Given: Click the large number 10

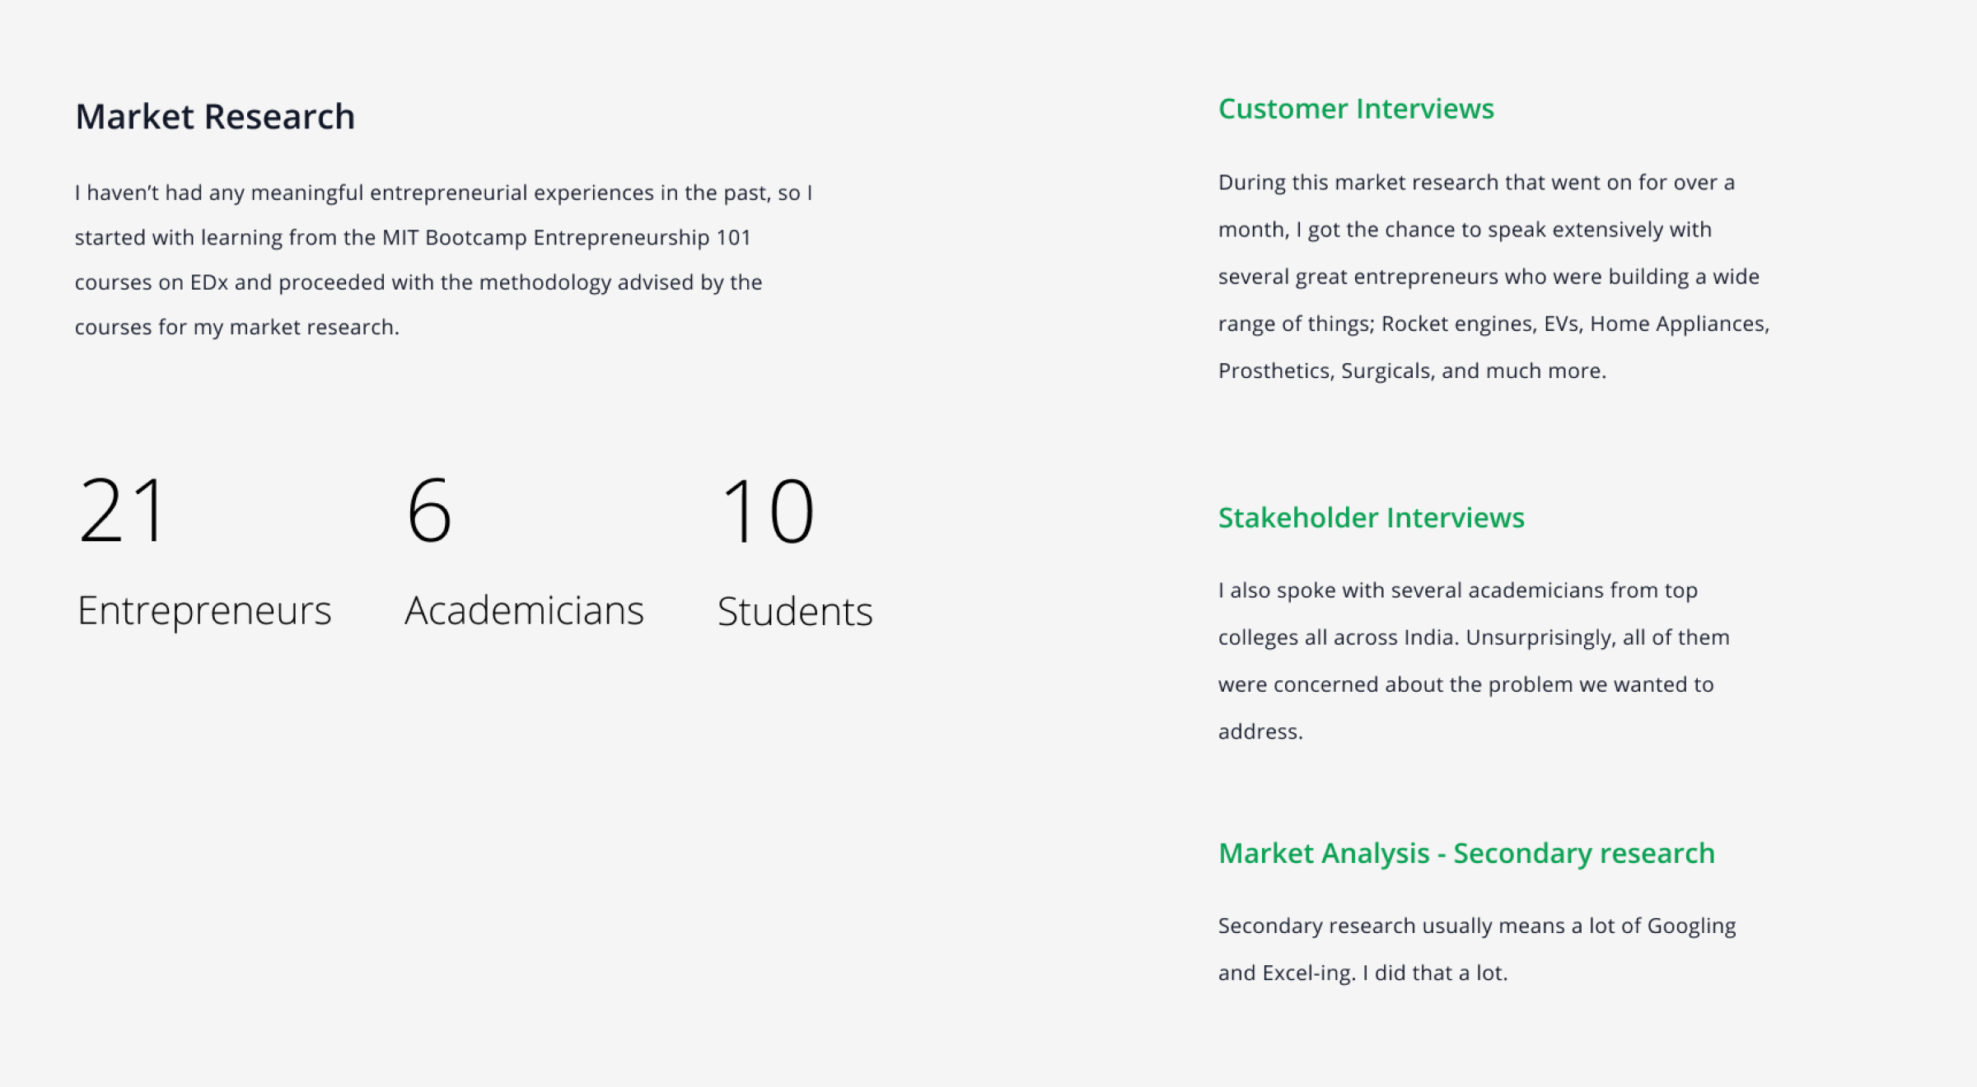Looking at the screenshot, I should pyautogui.click(x=767, y=511).
